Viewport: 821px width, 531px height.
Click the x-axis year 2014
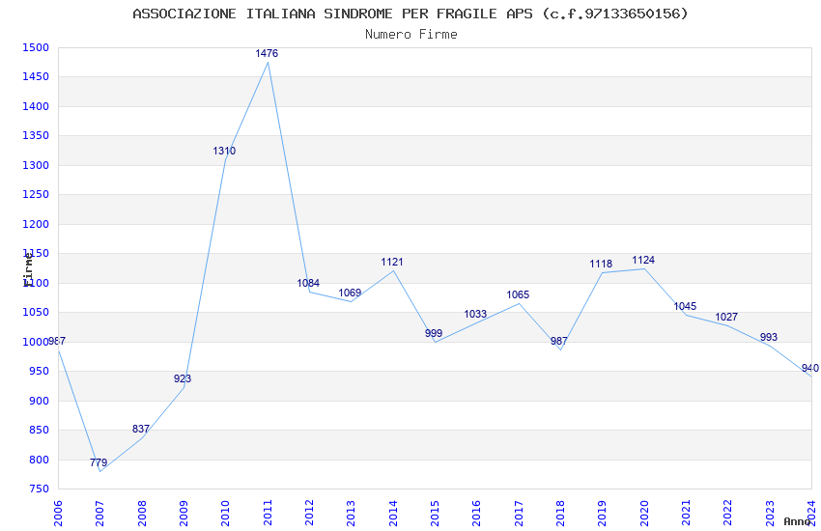393,514
